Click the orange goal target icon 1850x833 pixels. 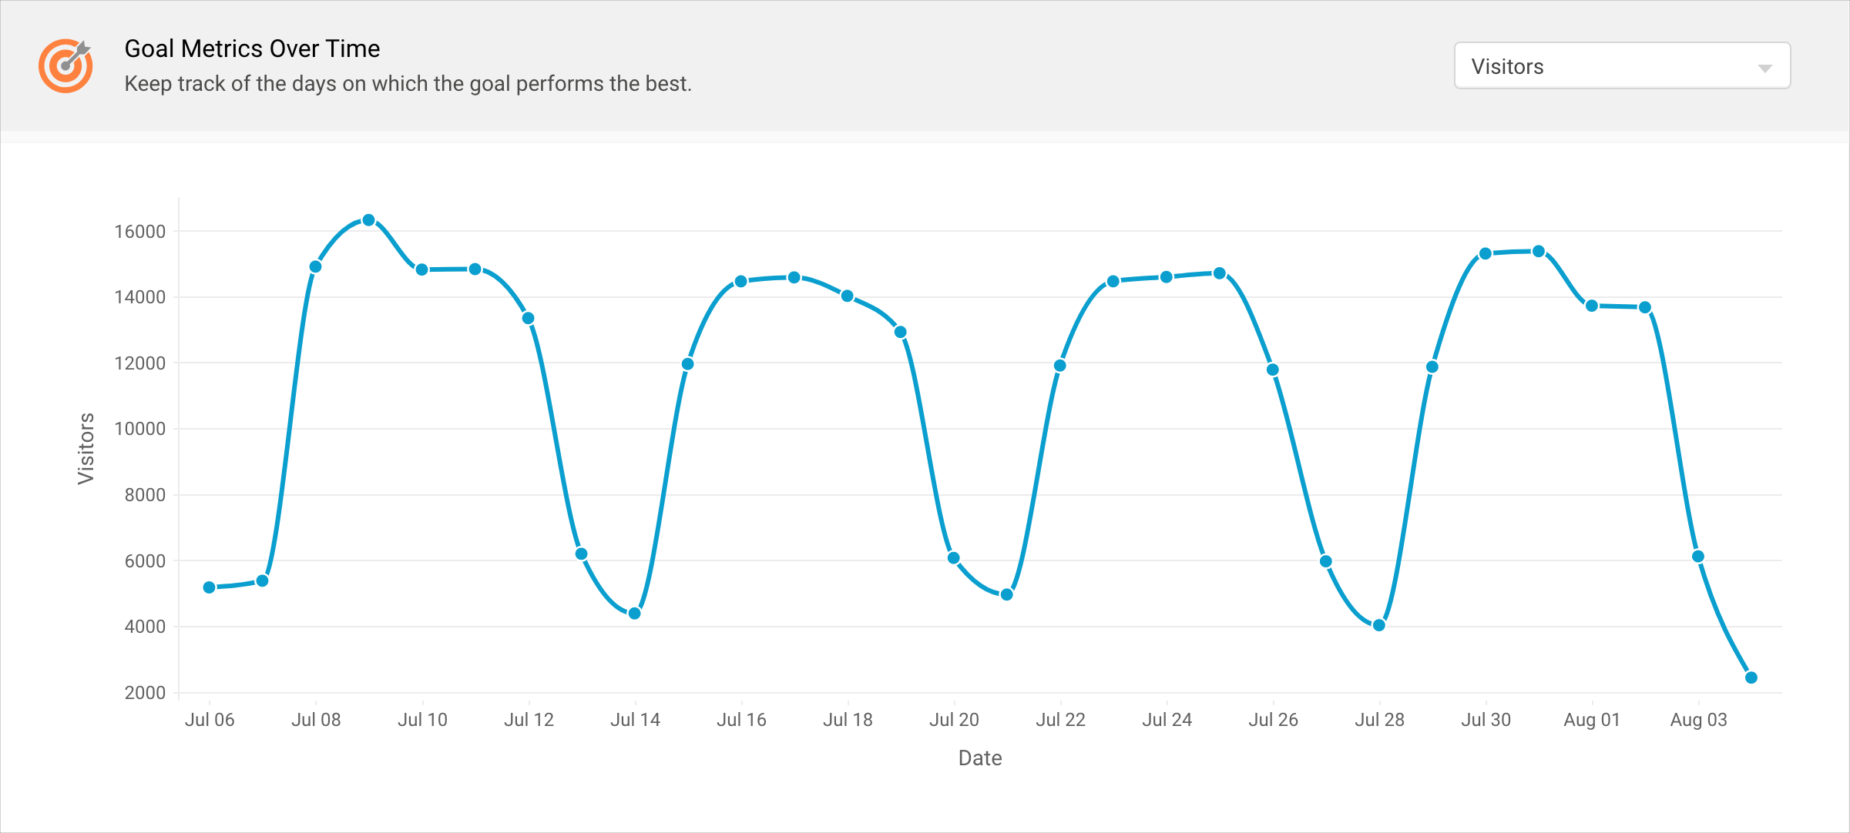(x=65, y=66)
